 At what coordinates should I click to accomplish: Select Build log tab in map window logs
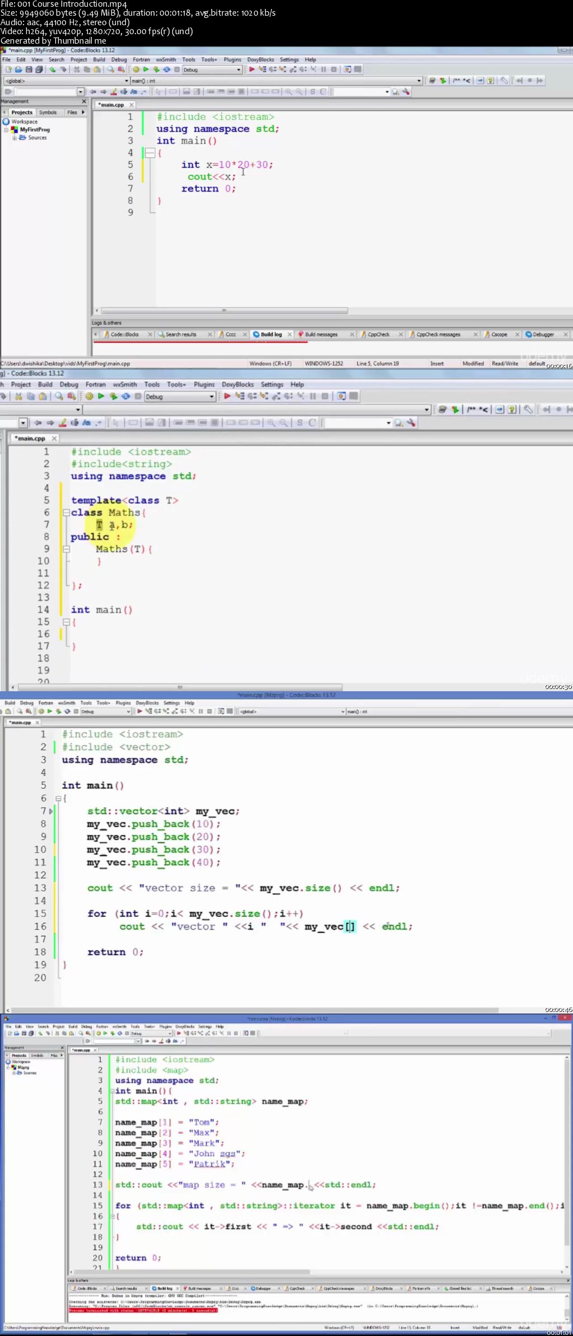coord(165,1288)
